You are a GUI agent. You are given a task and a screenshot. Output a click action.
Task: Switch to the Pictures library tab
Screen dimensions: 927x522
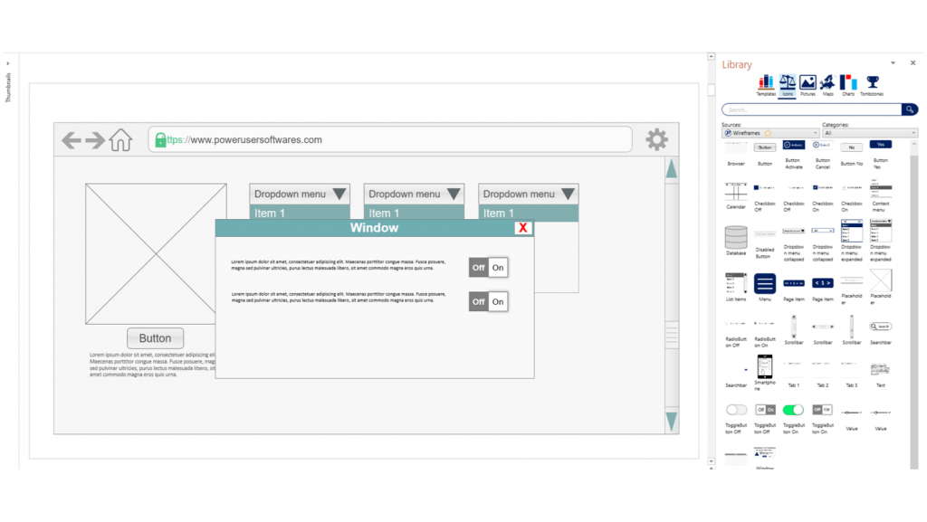coord(808,85)
